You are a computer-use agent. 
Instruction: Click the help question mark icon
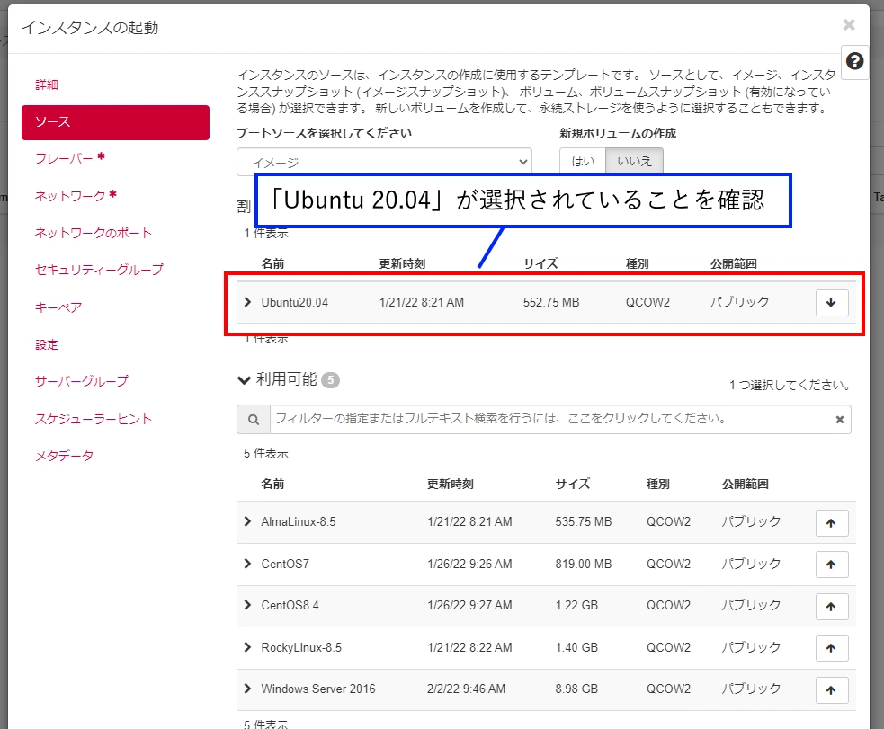pyautogui.click(x=855, y=61)
